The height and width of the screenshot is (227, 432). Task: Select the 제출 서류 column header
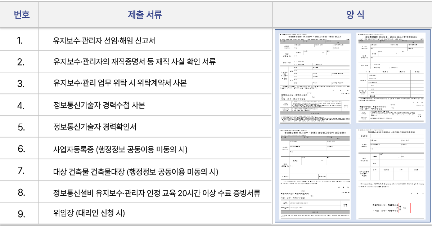coord(145,15)
